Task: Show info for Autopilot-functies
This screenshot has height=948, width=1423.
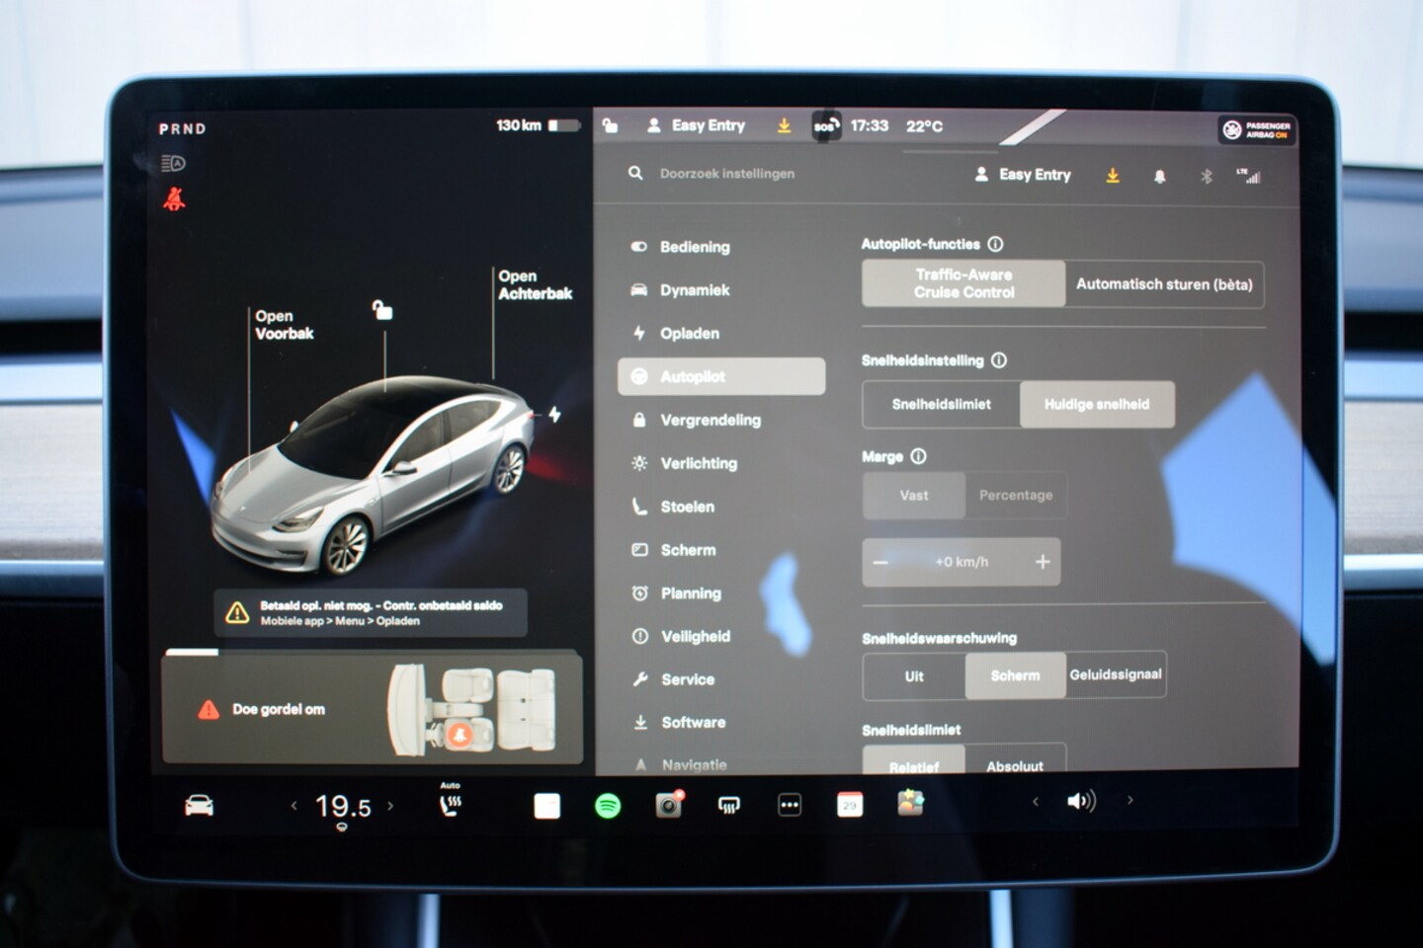Action: 996,244
